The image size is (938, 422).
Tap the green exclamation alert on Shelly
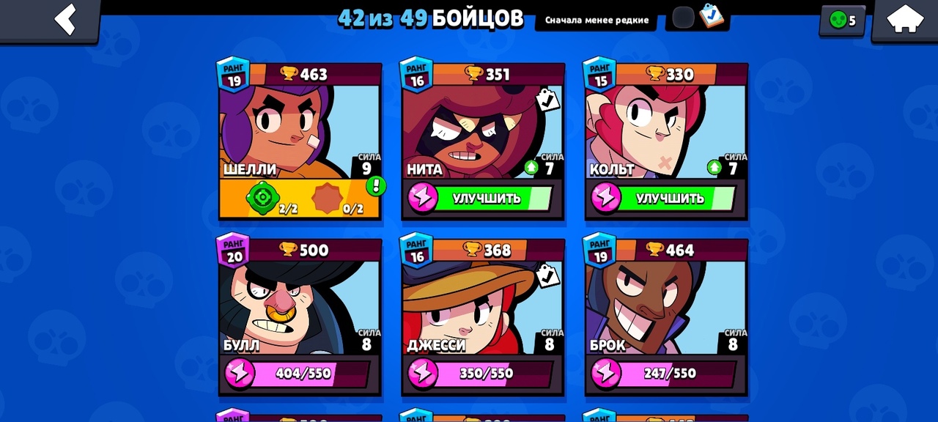pos(376,185)
